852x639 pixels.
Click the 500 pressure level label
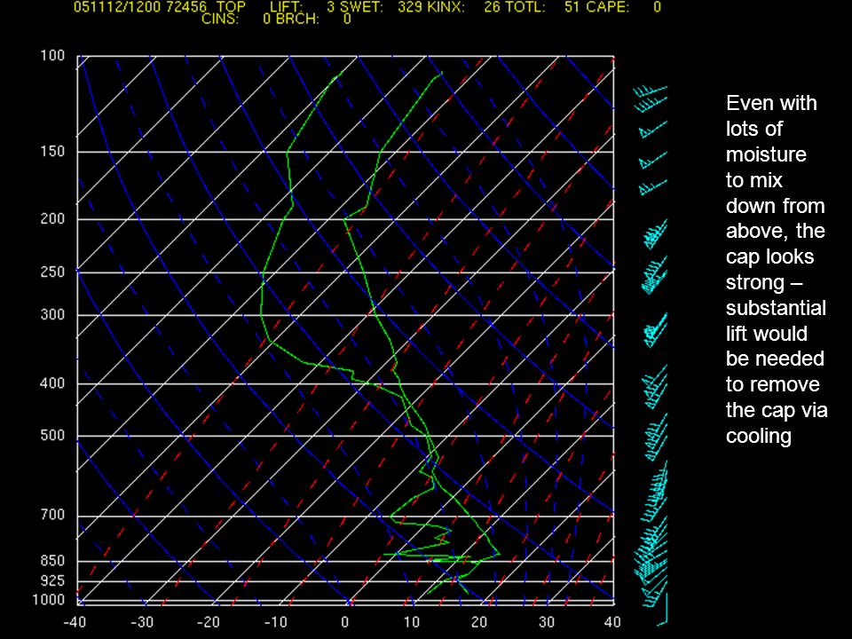[52, 436]
